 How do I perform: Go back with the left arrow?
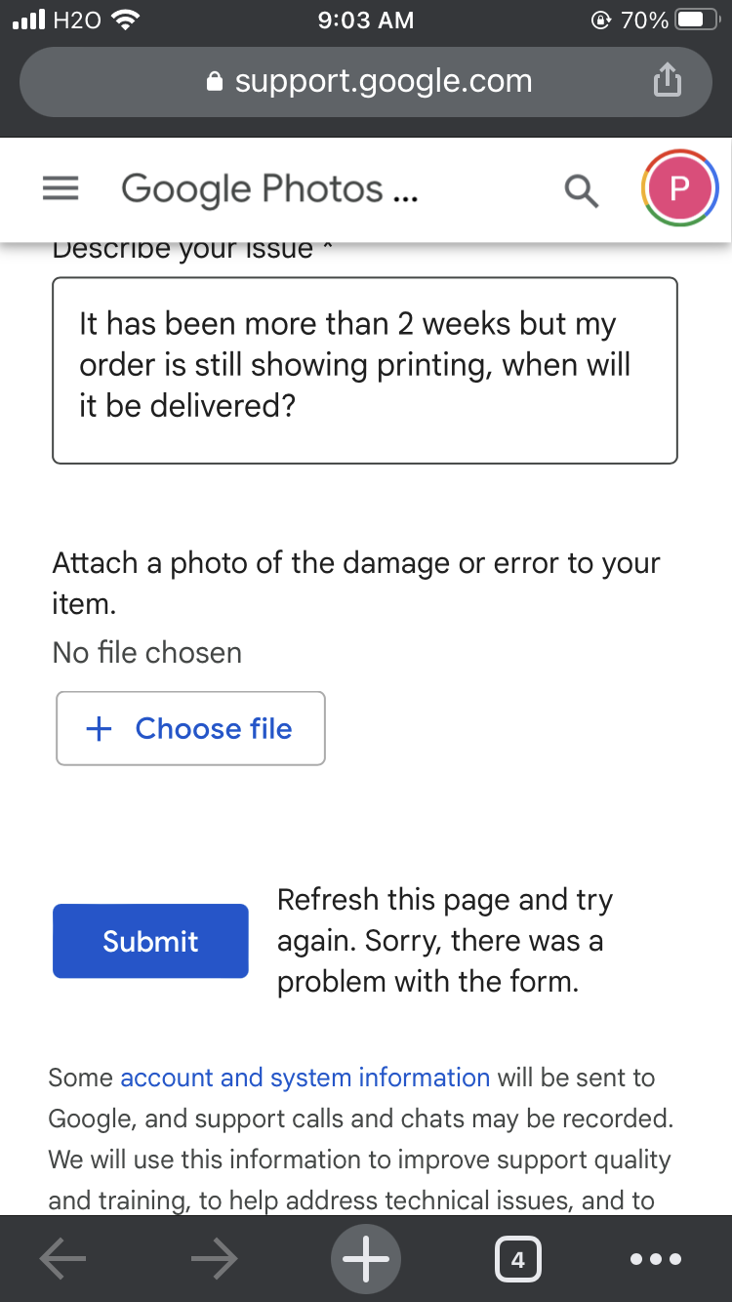pos(63,1260)
